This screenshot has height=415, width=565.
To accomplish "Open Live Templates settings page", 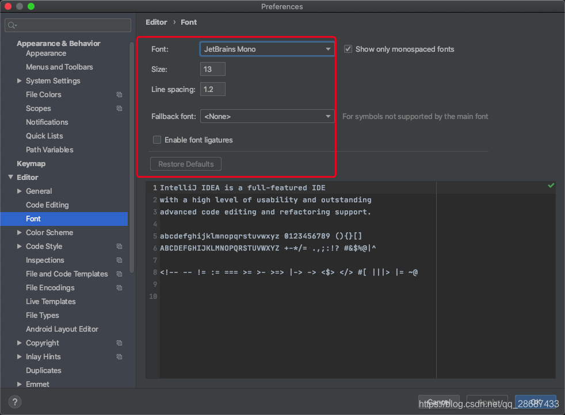I will point(51,302).
